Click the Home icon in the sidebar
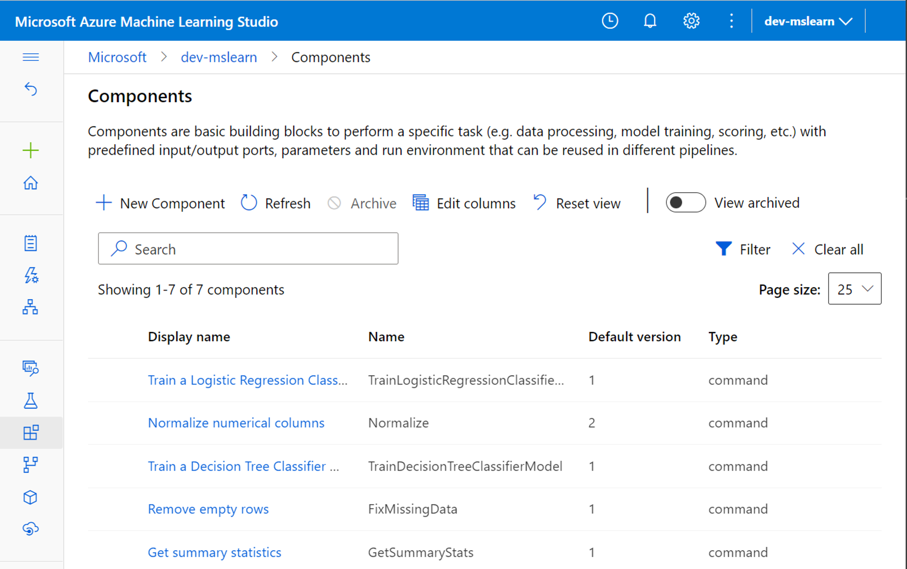This screenshot has width=907, height=569. [x=31, y=183]
